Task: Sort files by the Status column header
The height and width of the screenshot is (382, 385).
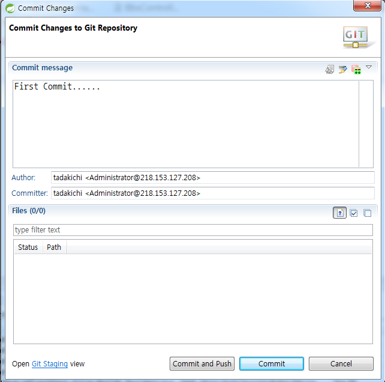Action: point(28,247)
